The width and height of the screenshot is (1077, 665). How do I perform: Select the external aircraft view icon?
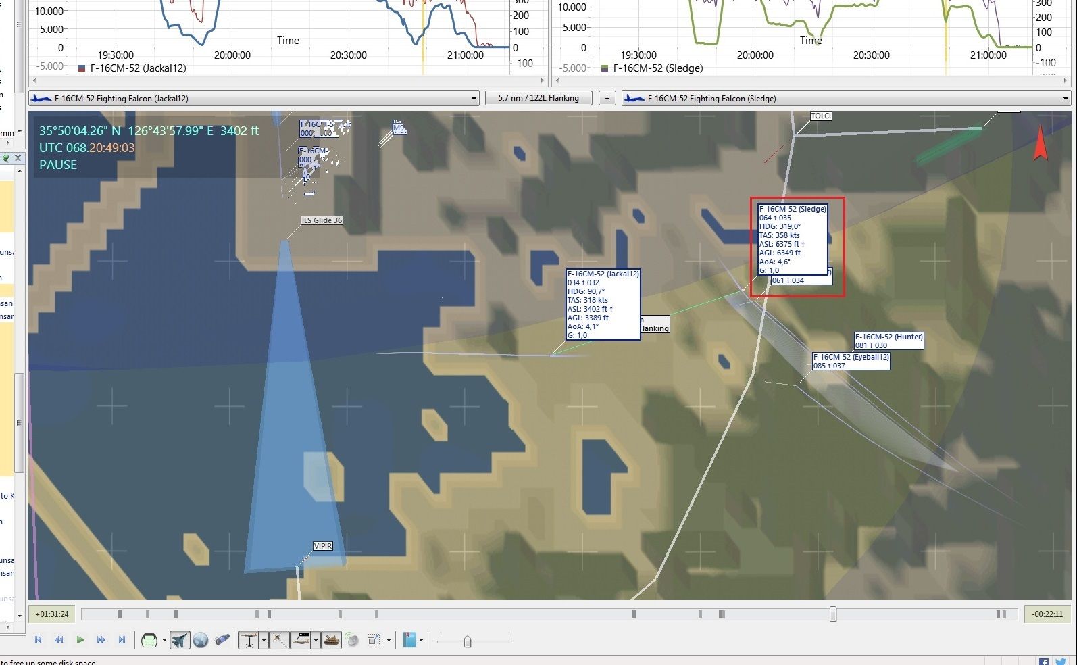pos(180,640)
